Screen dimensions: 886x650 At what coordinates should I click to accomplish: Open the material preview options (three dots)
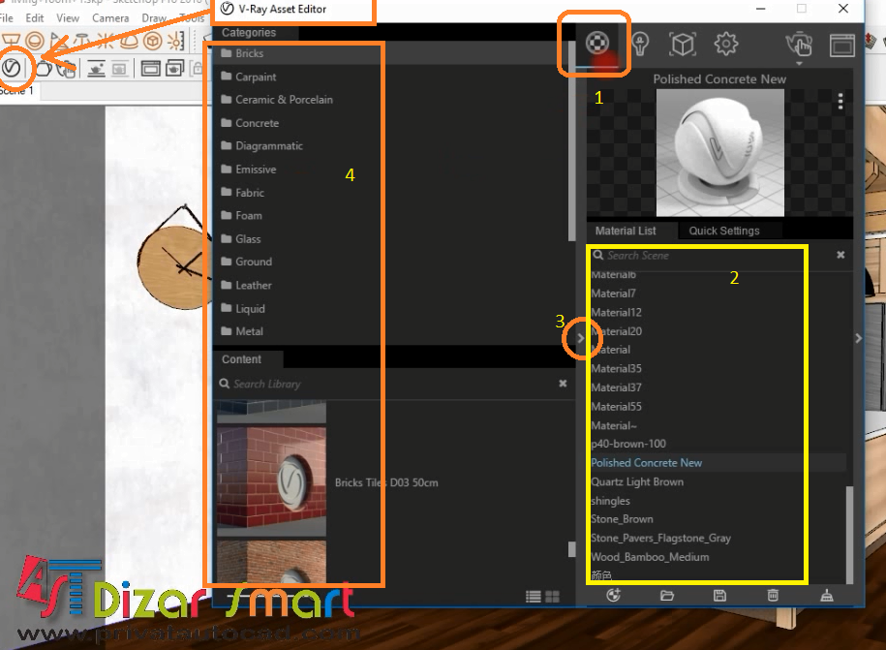pyautogui.click(x=840, y=101)
